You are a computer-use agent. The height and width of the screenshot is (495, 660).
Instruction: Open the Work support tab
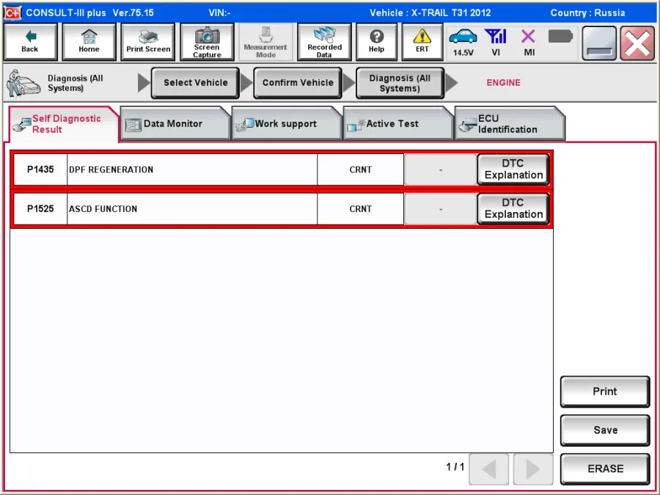[x=286, y=124]
